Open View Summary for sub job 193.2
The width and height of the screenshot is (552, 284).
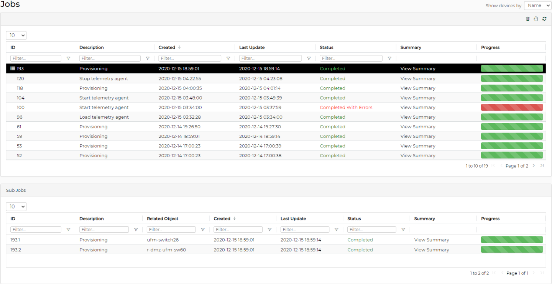click(432, 250)
